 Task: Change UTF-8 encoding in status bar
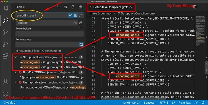click(x=164, y=103)
